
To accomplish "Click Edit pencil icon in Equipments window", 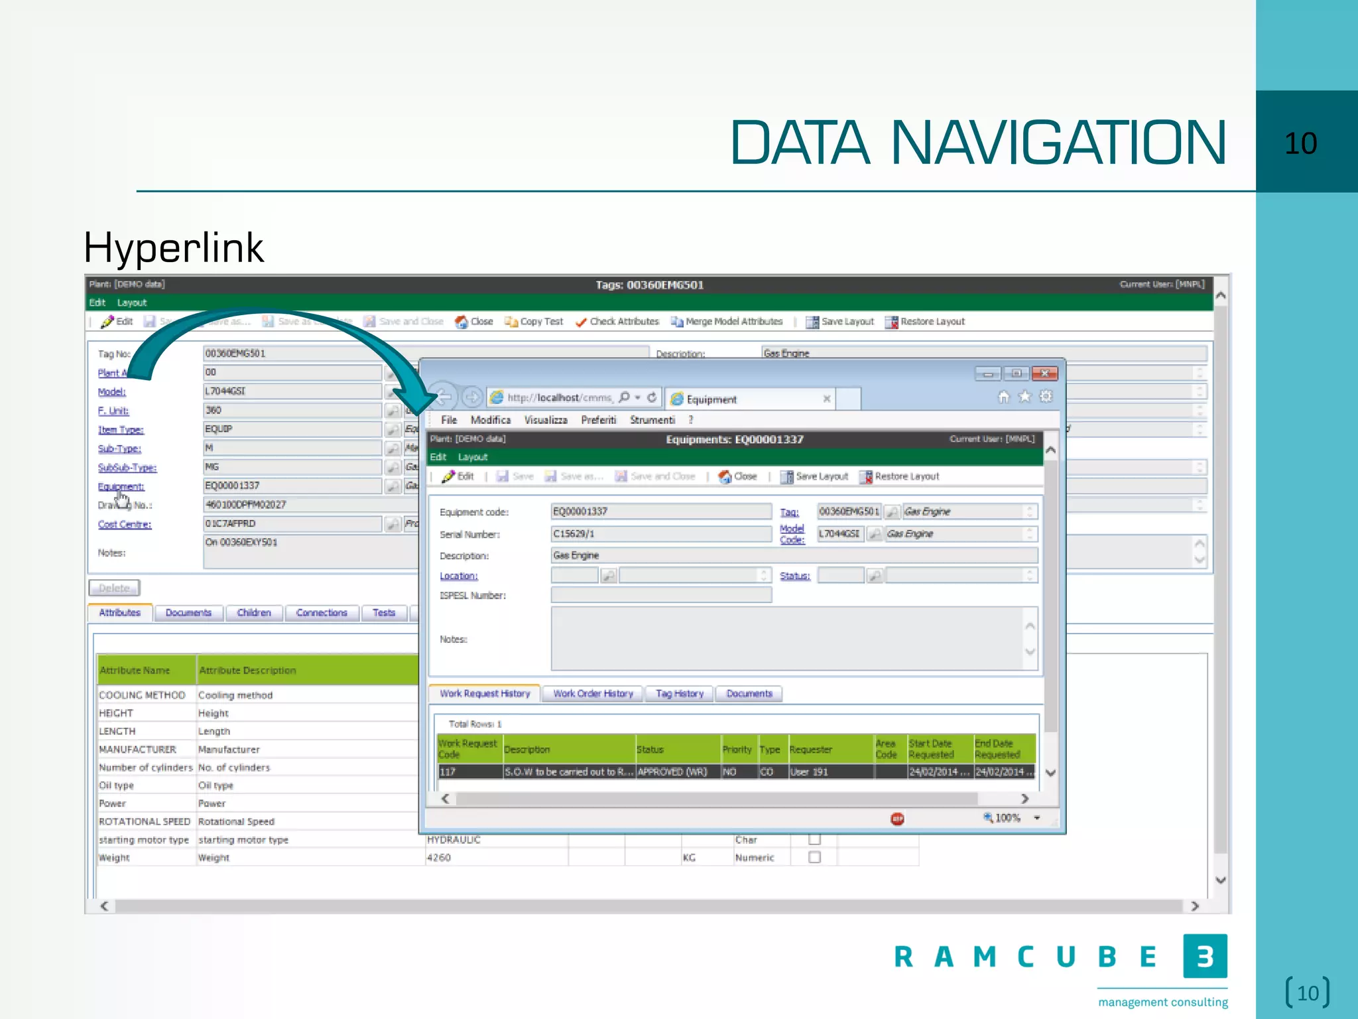I will [x=448, y=476].
